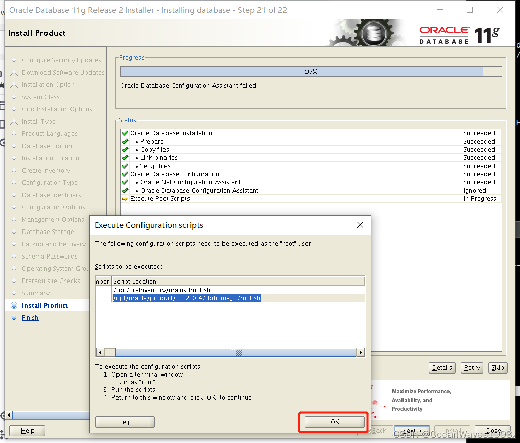Select the Database Edition step
The width and height of the screenshot is (520, 443).
coord(47,146)
